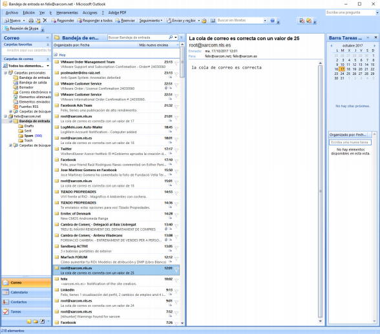This screenshot has width=380, height=334.
Task: Click the first Adobe PDF toolbar icon
Action: [302, 21]
